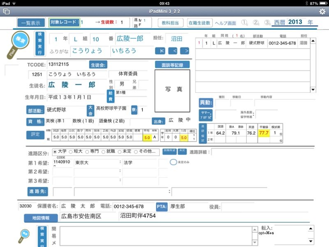The image size is (329, 247).
Task: Open 地図情報 map info
Action: (x=41, y=218)
